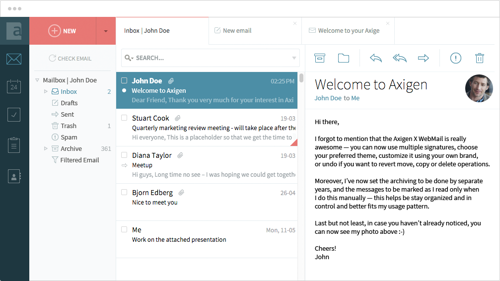This screenshot has width=500, height=281.
Task: Switch to Welcome to your Axige tab
Action: tap(348, 31)
